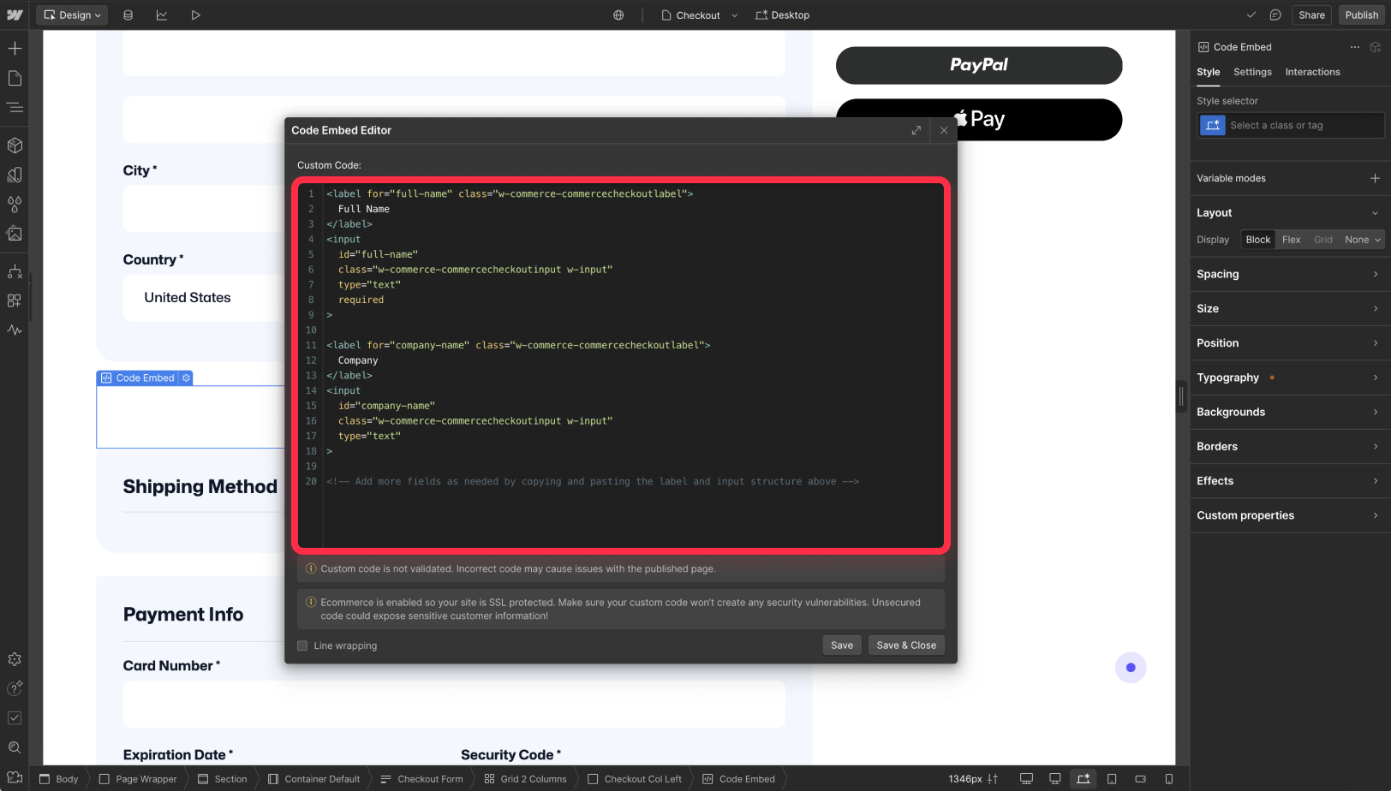Click the Save & Close button

coord(906,645)
